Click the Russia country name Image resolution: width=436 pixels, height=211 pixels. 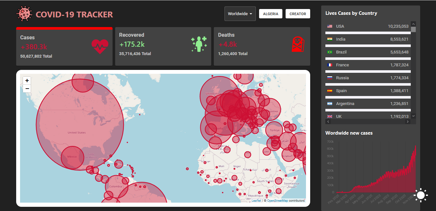coord(343,78)
